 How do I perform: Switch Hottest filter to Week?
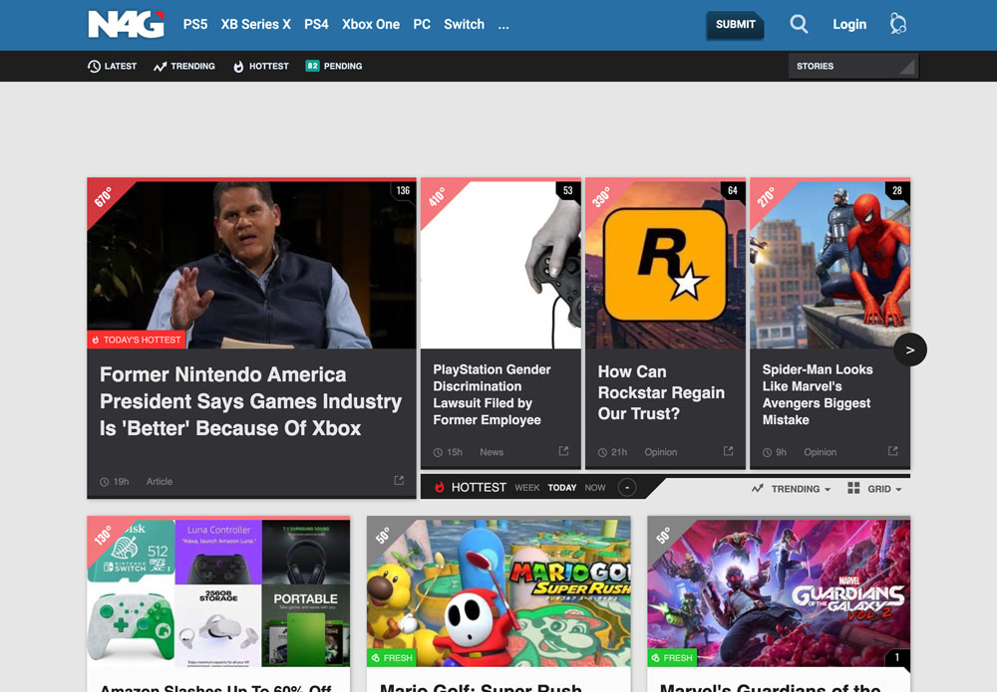[526, 488]
